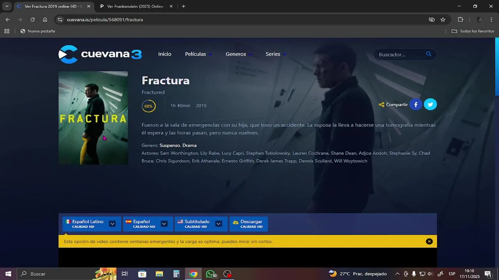Viewport: 499px width, 280px height.
Task: Expand the Español Latino server dropdown arrow
Action: (112, 224)
